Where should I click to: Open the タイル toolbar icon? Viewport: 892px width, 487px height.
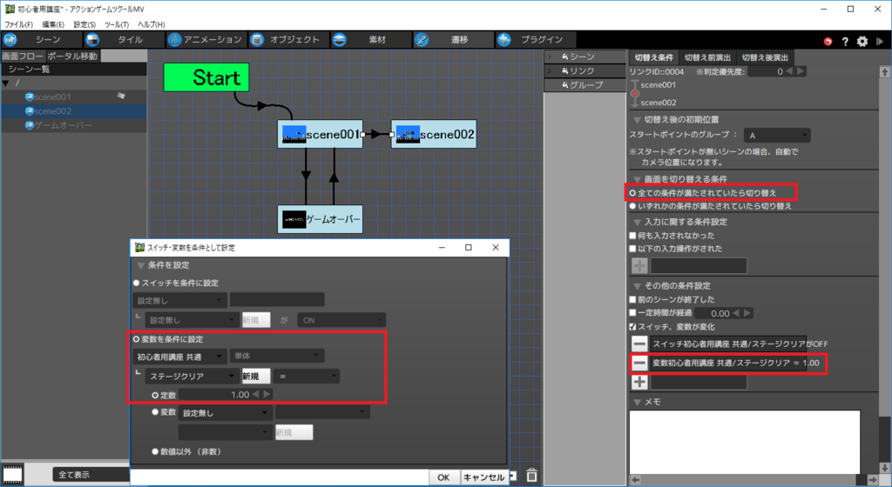(x=92, y=40)
